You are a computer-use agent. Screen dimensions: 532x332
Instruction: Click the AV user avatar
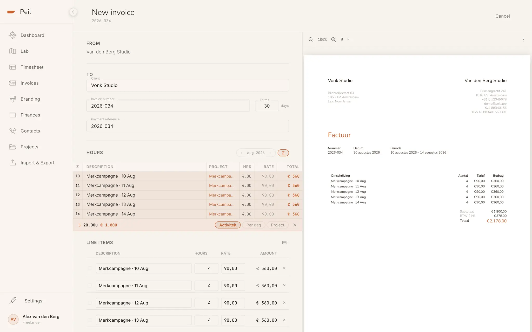(x=13, y=319)
